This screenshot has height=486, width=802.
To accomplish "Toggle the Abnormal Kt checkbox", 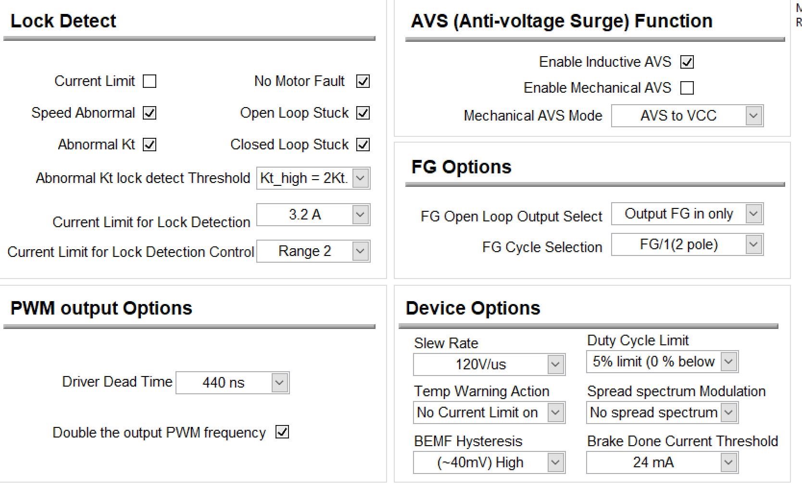I will 150,145.
